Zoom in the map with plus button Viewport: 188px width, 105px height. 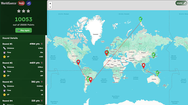(50, 4)
